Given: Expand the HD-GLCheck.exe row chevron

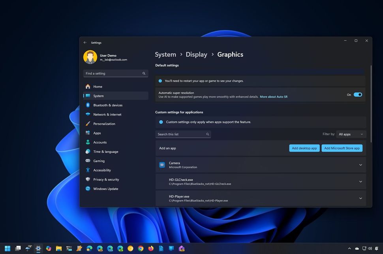Looking at the screenshot, I should pyautogui.click(x=360, y=181).
